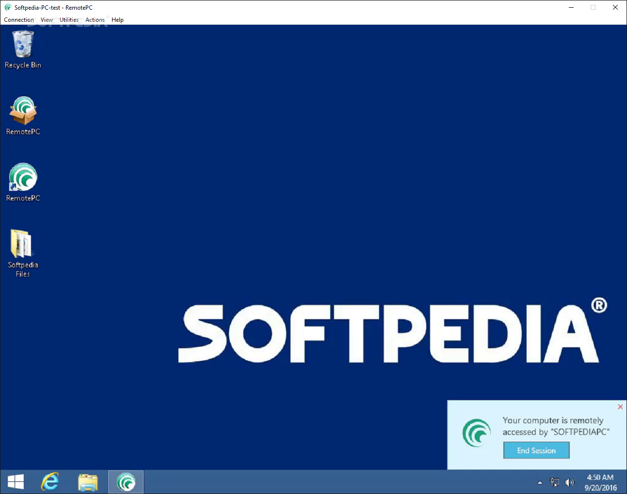
Task: Click the RemotePC app in the remote taskbar
Action: tap(126, 482)
